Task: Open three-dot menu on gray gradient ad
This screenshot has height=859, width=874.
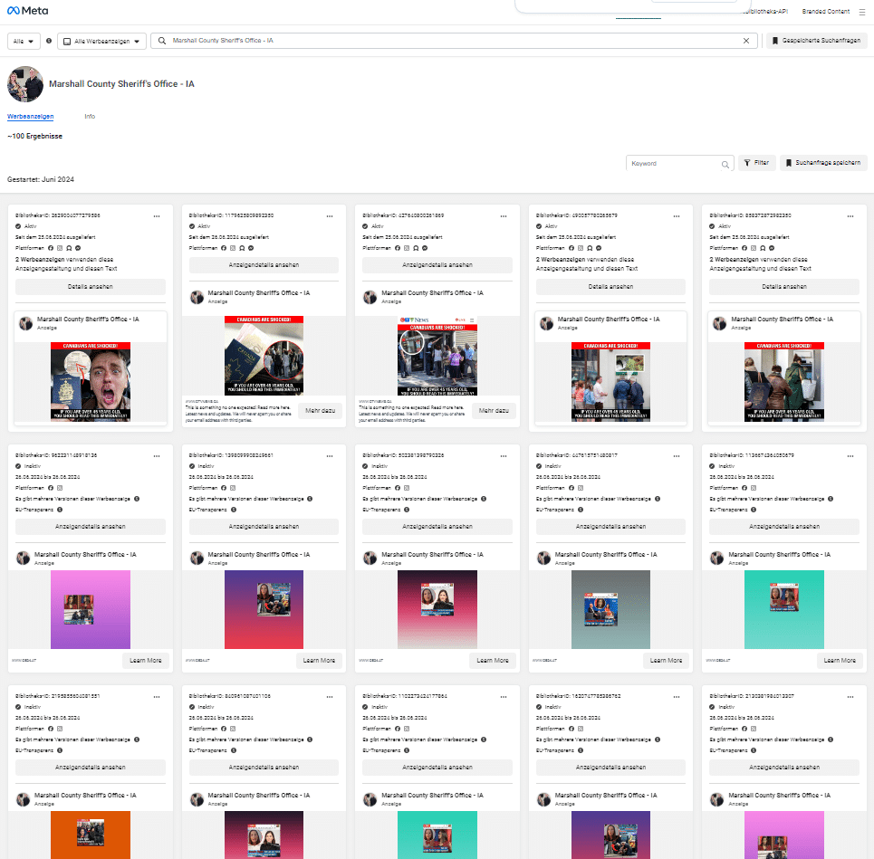Action: click(x=677, y=456)
